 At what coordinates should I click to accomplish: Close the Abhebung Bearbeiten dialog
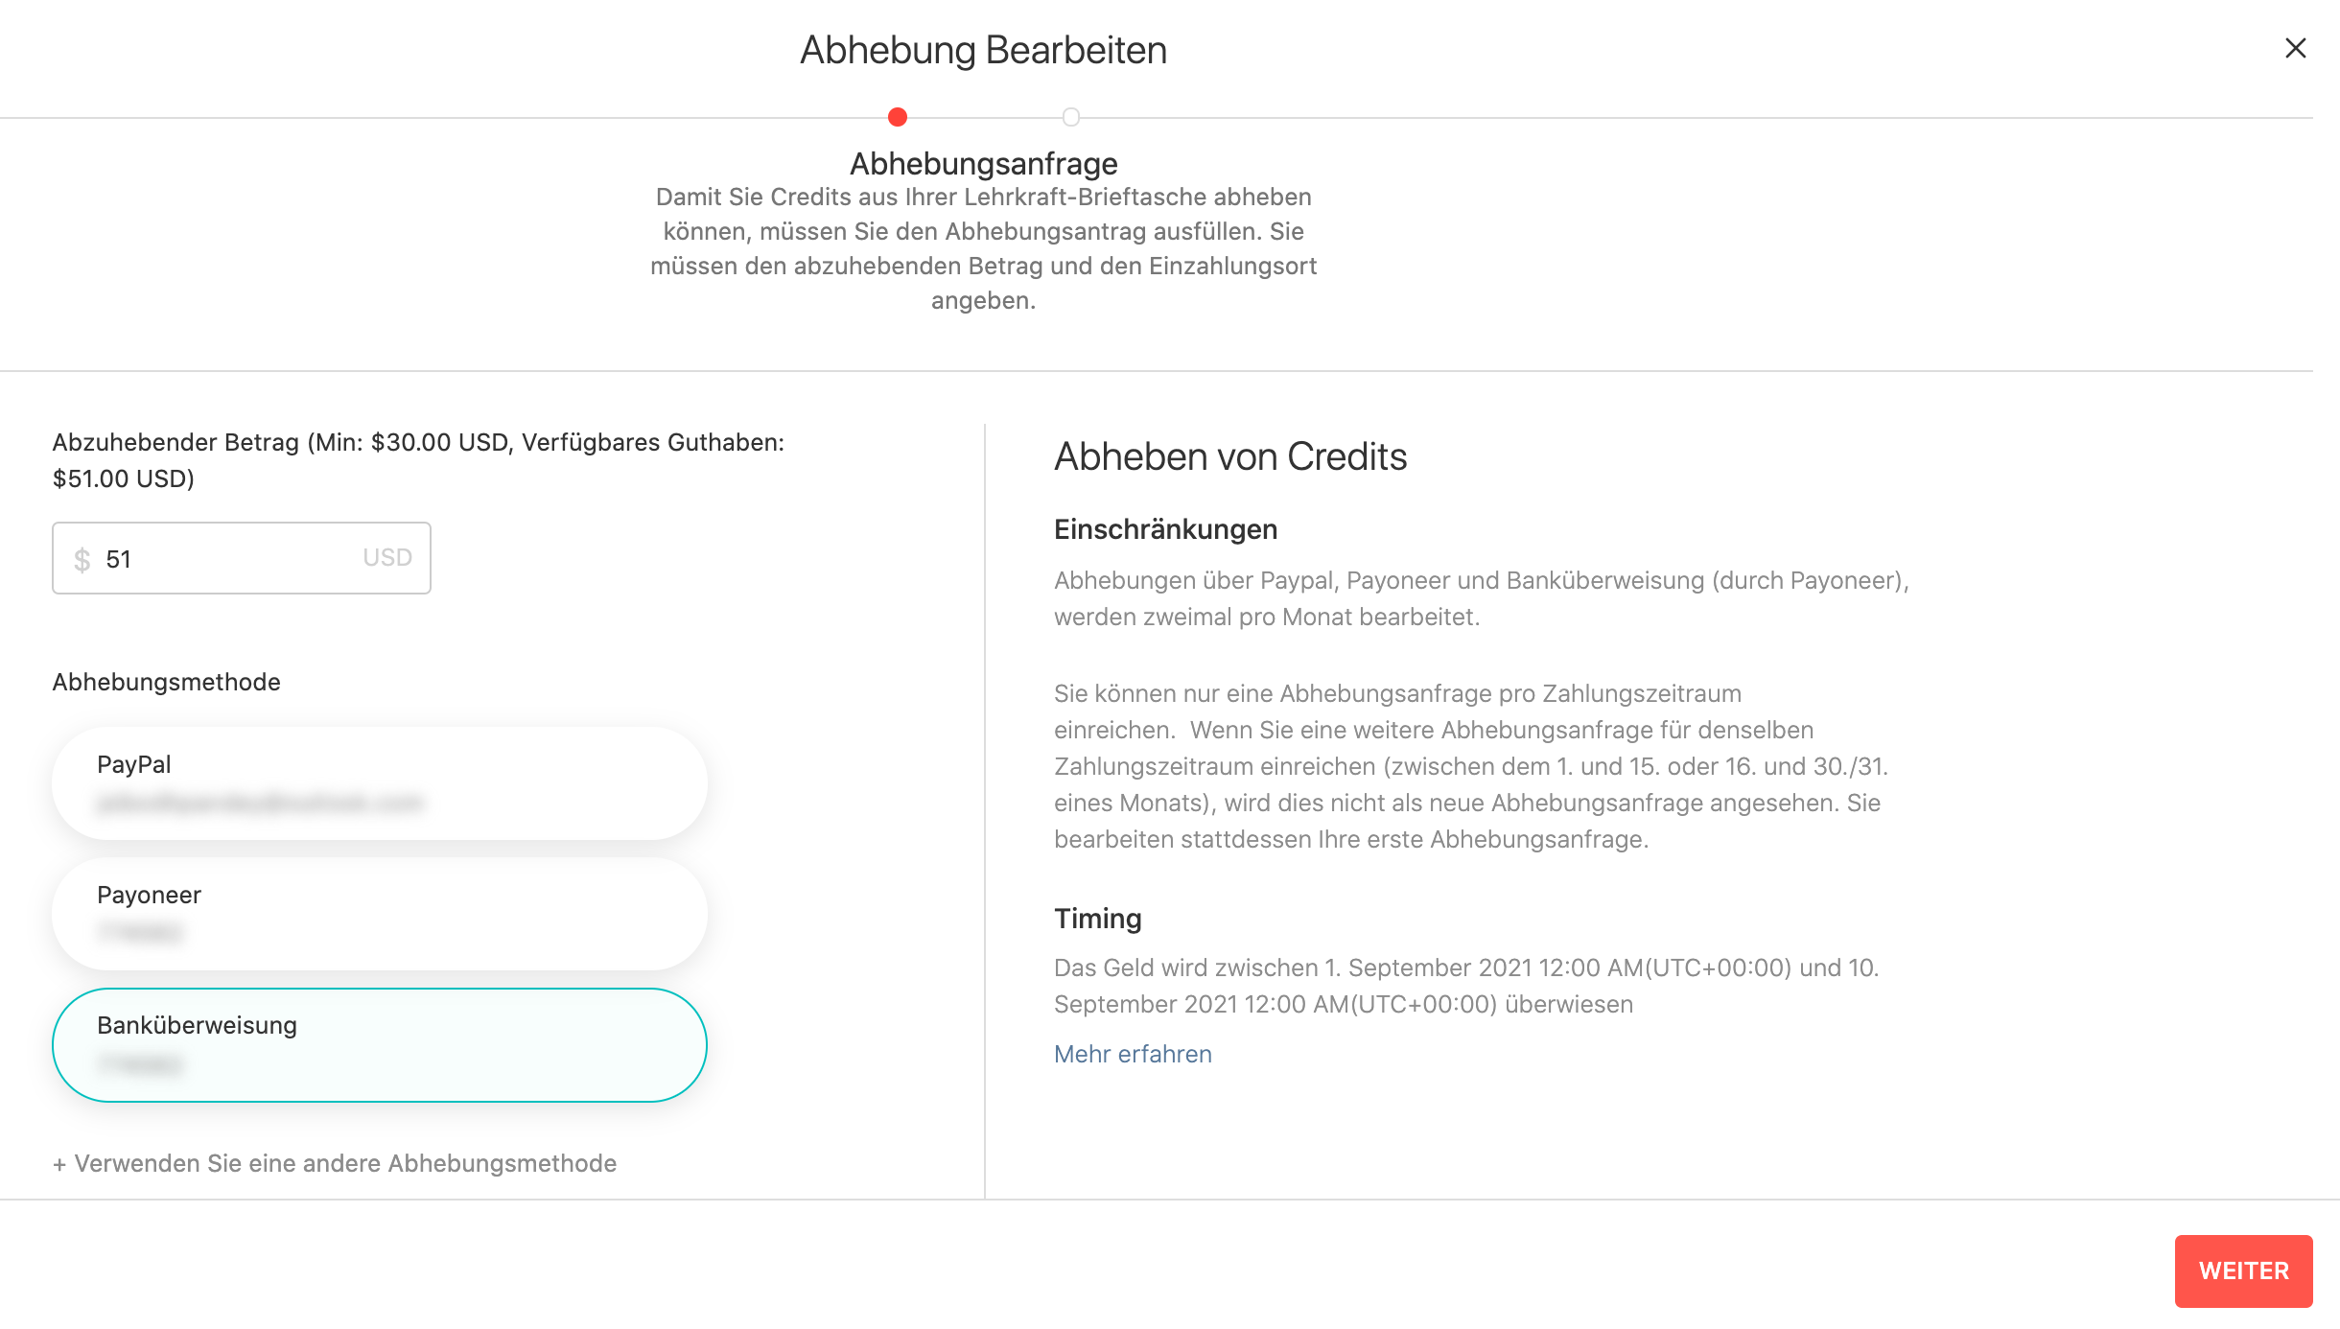tap(2295, 48)
